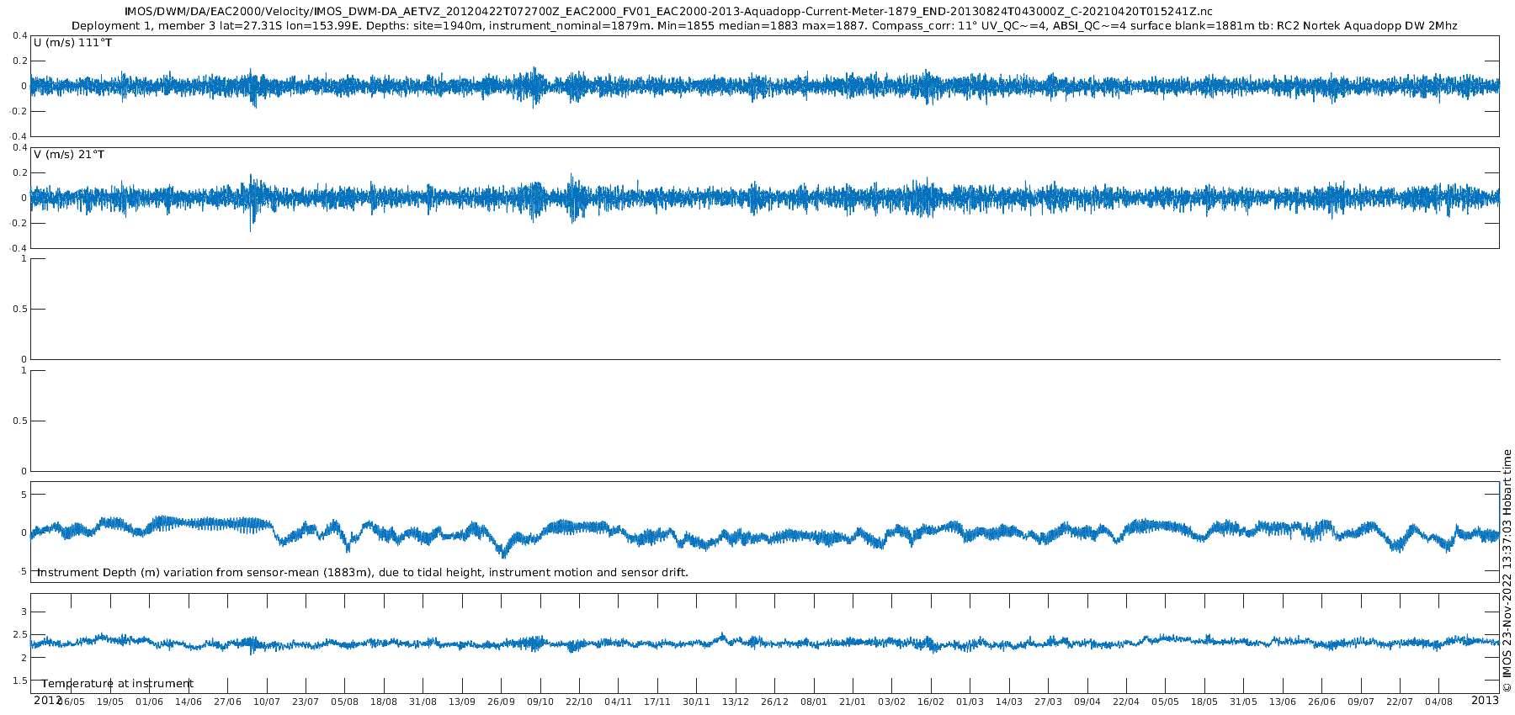
Task: Click the '09/04' date tick label
Action: click(1087, 702)
